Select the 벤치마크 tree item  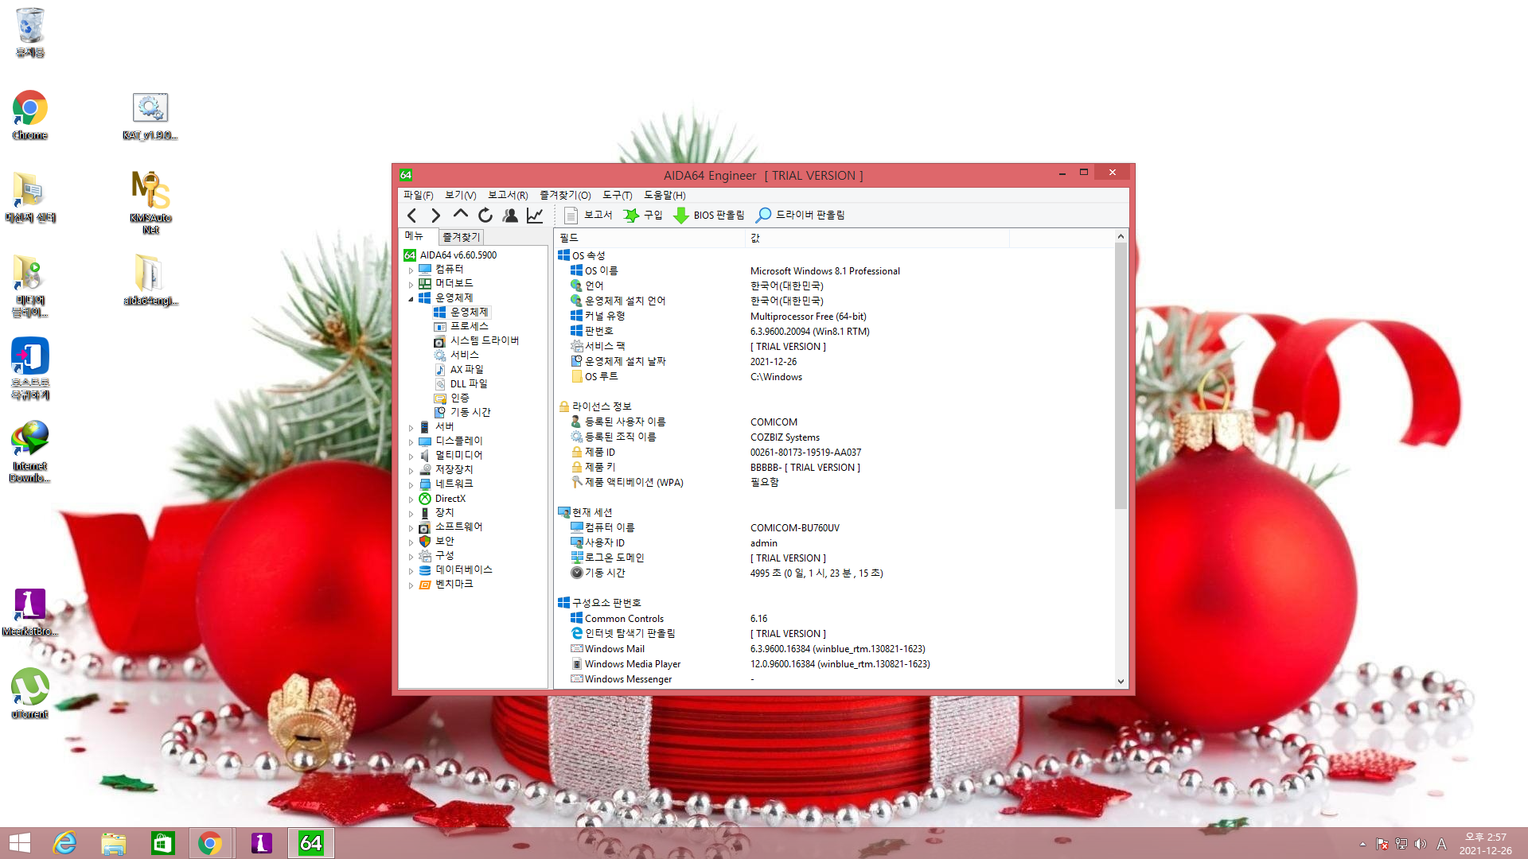[446, 585]
